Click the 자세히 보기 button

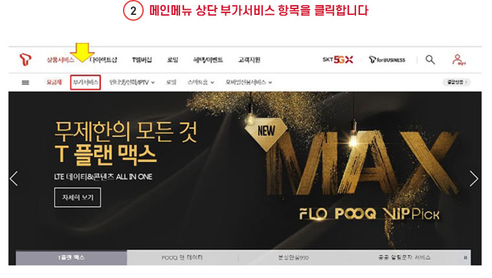click(78, 197)
